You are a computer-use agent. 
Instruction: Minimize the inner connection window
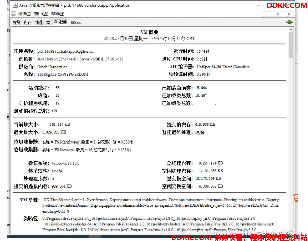click(x=267, y=14)
